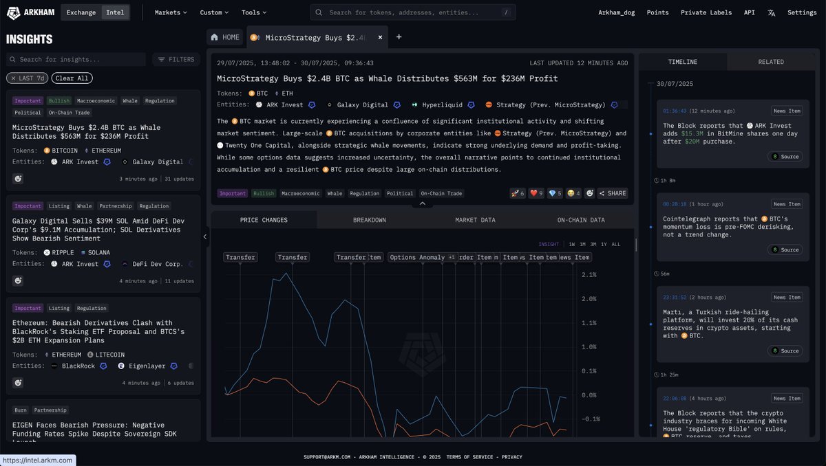Go to the HOME tab
826x466 pixels.
[226, 37]
